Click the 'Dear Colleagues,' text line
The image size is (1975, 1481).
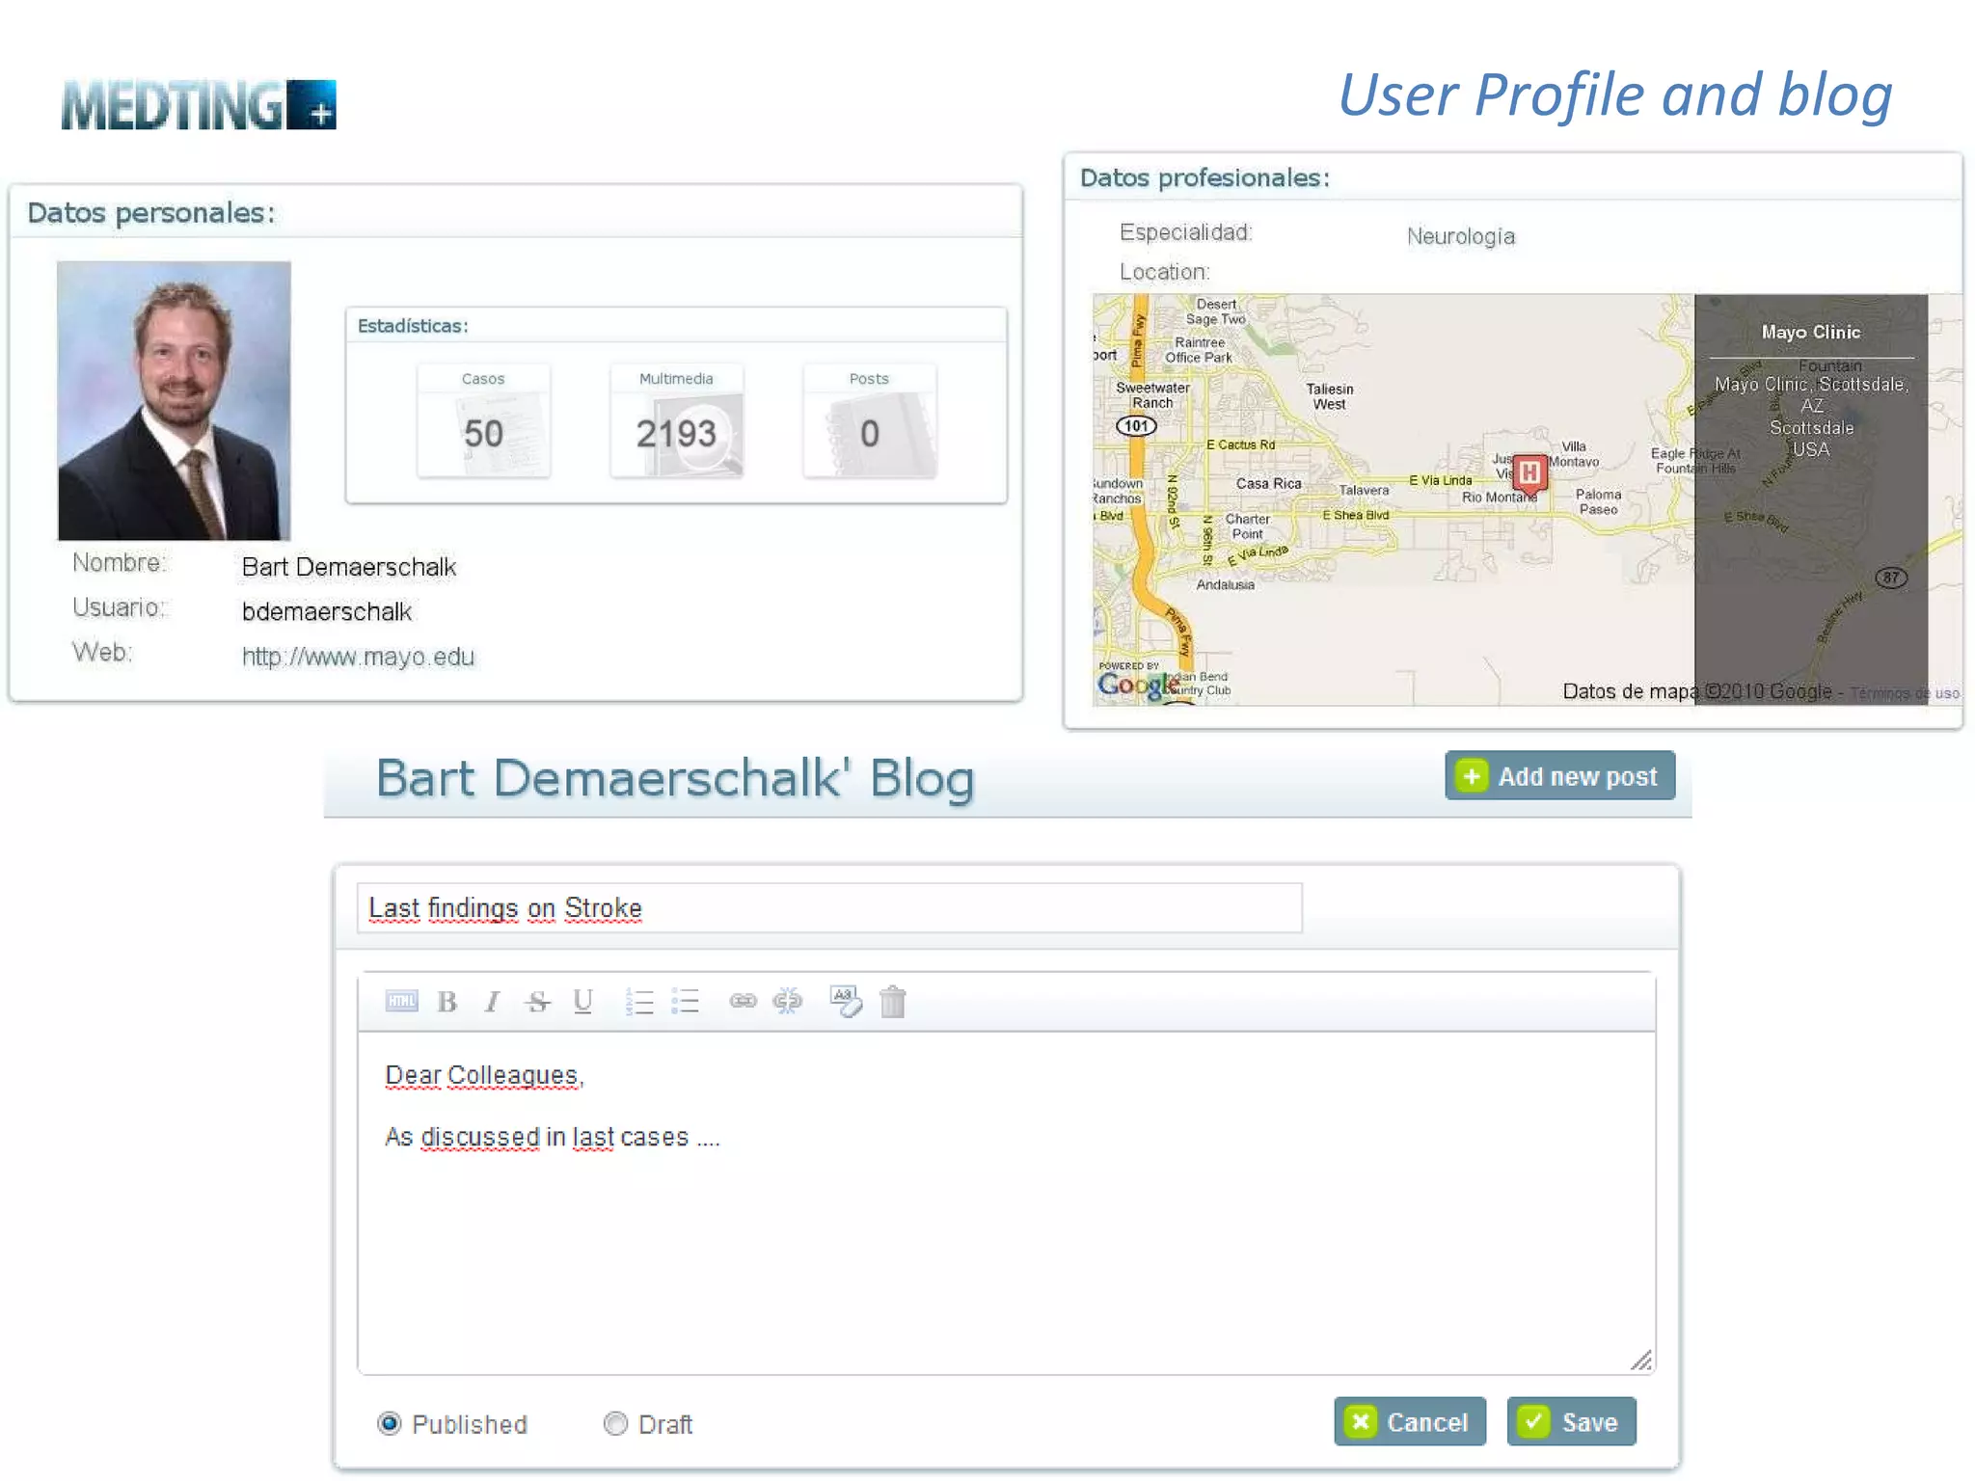pos(484,1075)
